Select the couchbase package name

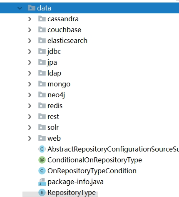tap(64, 30)
